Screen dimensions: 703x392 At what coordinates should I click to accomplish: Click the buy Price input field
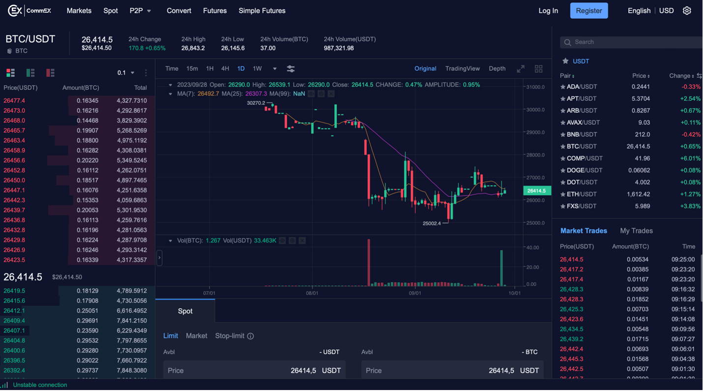pyautogui.click(x=254, y=370)
